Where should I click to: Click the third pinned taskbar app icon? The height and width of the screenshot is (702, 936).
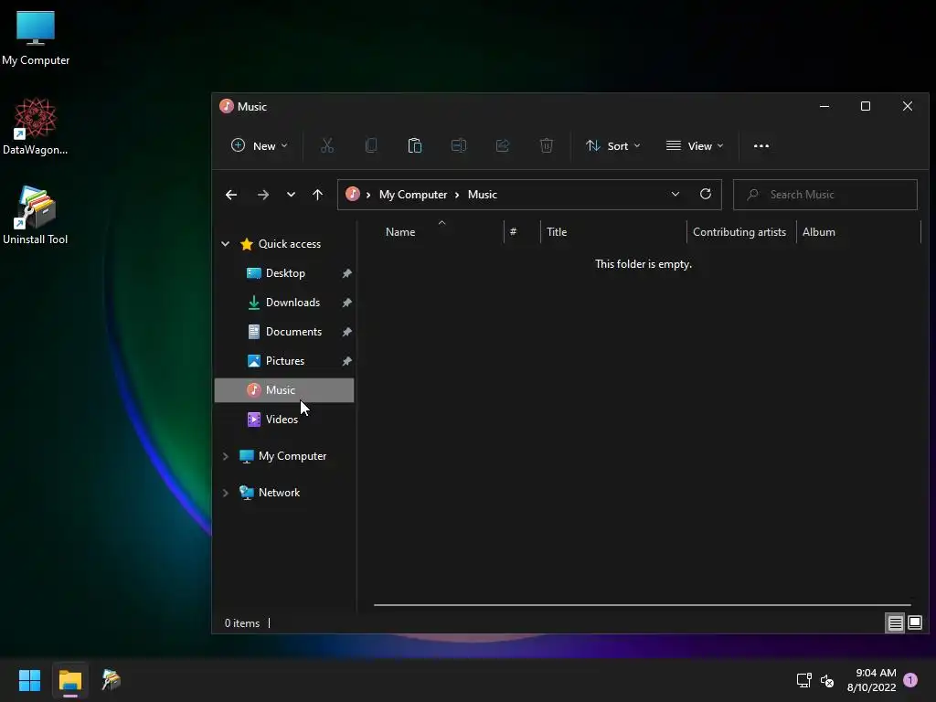pyautogui.click(x=111, y=680)
